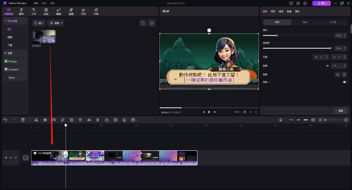Viewport: 352px width, 190px height.
Task: Increase the scale percentage stepper
Action: (345, 34)
